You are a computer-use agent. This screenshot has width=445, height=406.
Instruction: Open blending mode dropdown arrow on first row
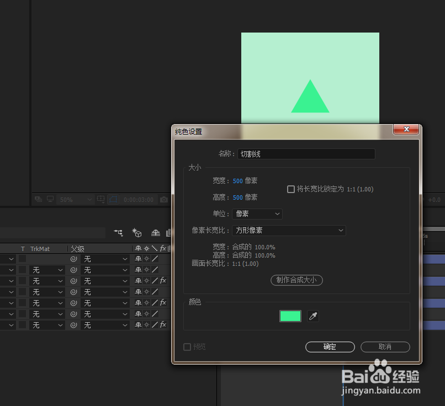(x=11, y=259)
